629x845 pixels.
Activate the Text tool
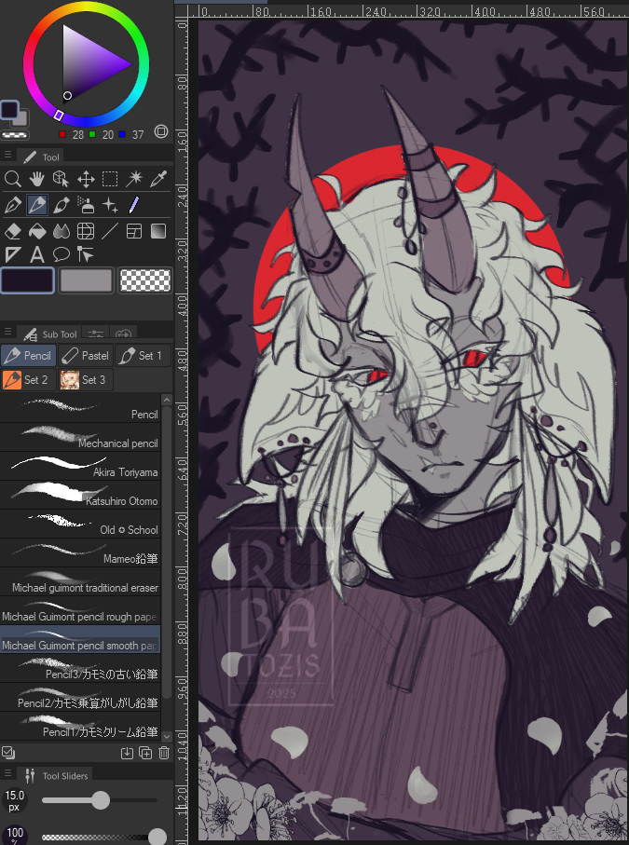(x=37, y=254)
